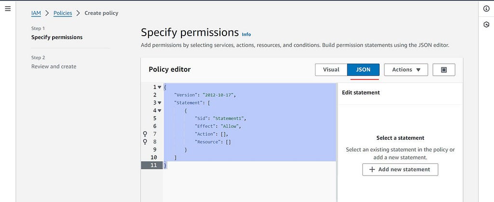The image size is (494, 202).
Task: Collapse the fold arrow on line 1
Action: [159, 87]
